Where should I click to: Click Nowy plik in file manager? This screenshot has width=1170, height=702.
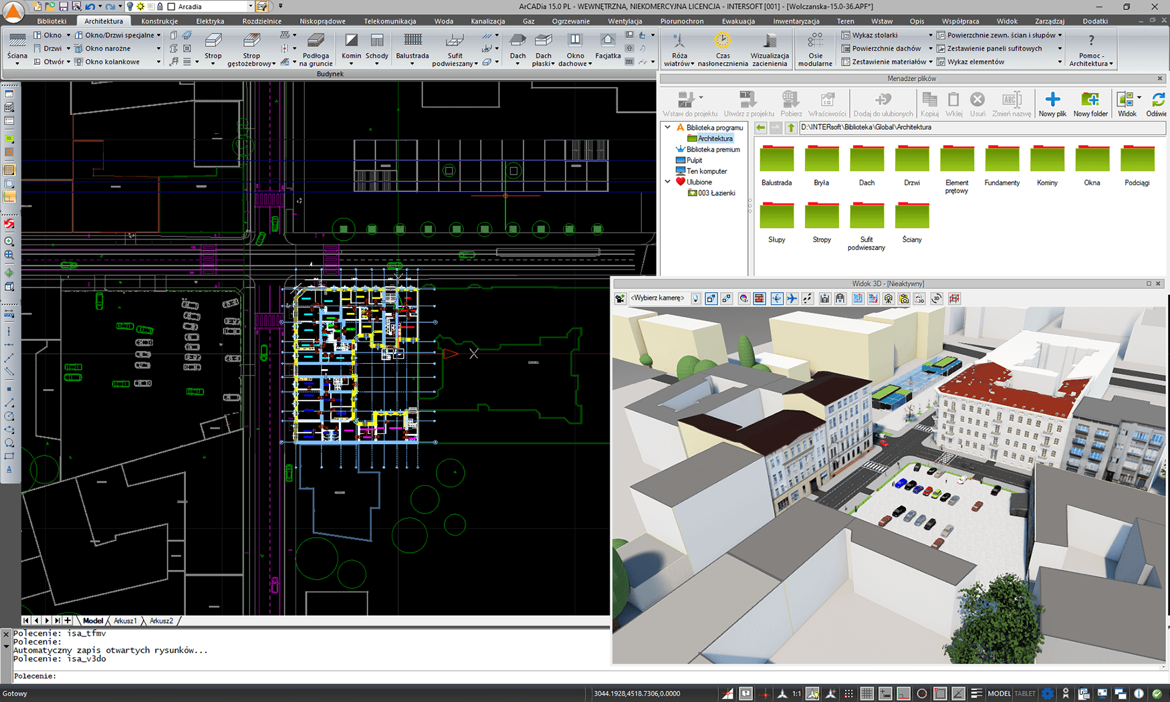(1052, 104)
